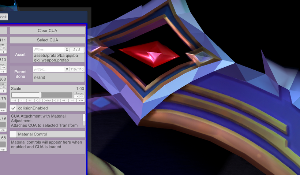Click the Clear CUA button
The width and height of the screenshot is (300, 175).
click(x=48, y=31)
